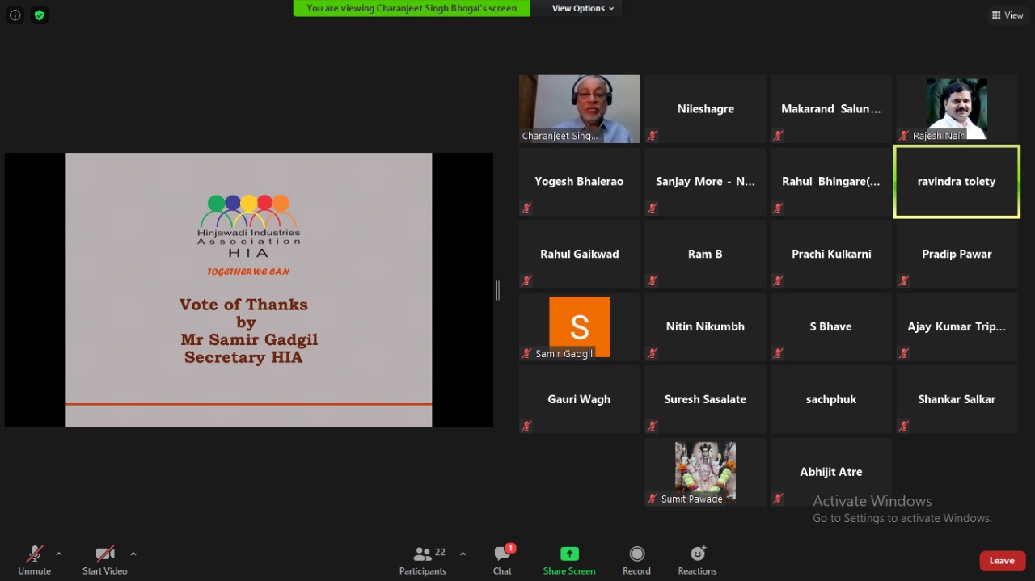
Task: Open the Participants panel
Action: coord(423,554)
